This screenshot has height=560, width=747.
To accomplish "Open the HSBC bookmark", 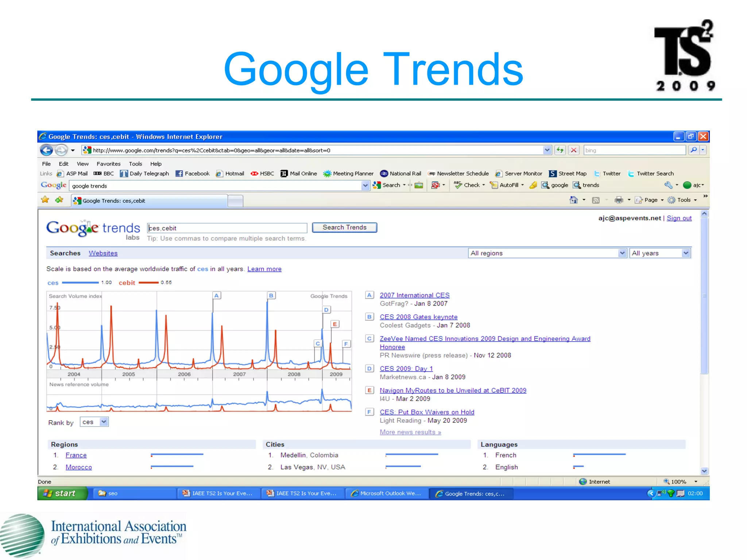I will tap(262, 174).
